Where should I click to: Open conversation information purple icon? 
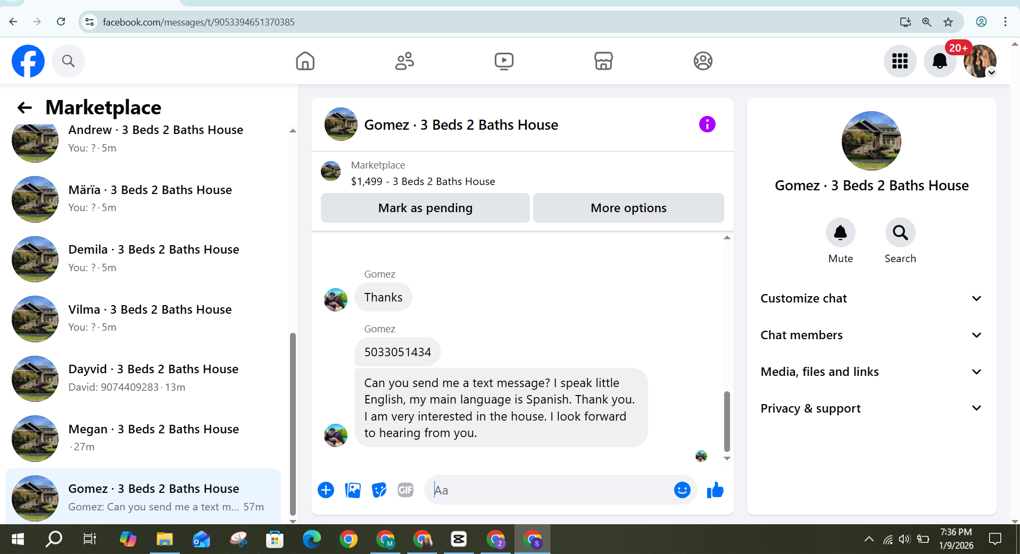click(707, 124)
